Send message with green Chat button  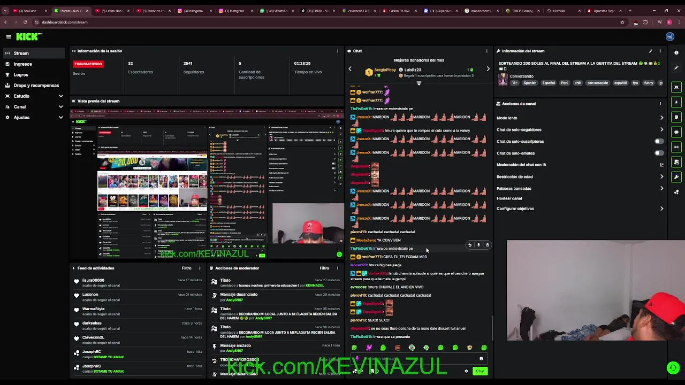(x=480, y=371)
